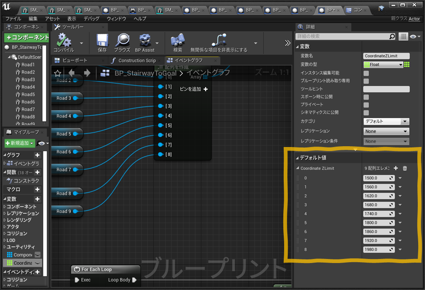Expand the toolbar overflow chevron
Image resolution: width=425 pixels, height=290 pixels.
[288, 43]
